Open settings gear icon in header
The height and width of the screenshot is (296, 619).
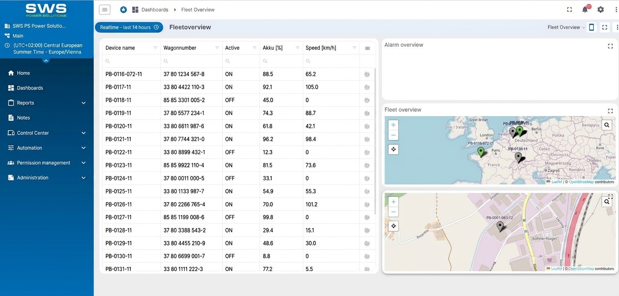(600, 10)
